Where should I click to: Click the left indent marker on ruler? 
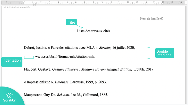pos(35,4)
